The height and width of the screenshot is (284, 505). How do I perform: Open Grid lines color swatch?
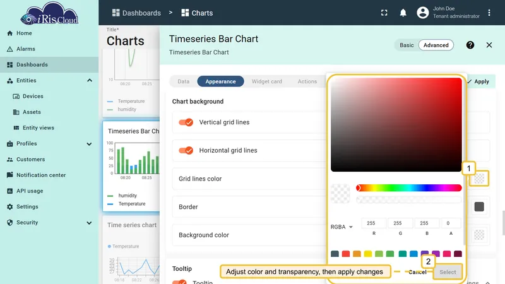click(x=479, y=179)
